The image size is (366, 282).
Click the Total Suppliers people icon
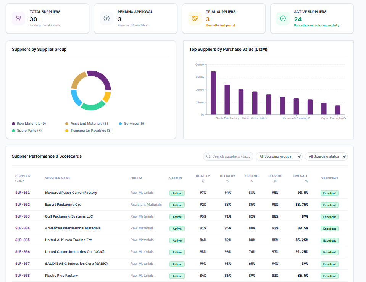pos(18,18)
